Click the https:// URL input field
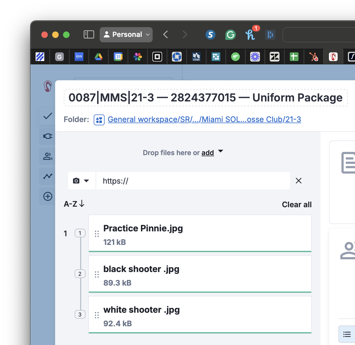This screenshot has height=345, width=355. click(x=193, y=181)
